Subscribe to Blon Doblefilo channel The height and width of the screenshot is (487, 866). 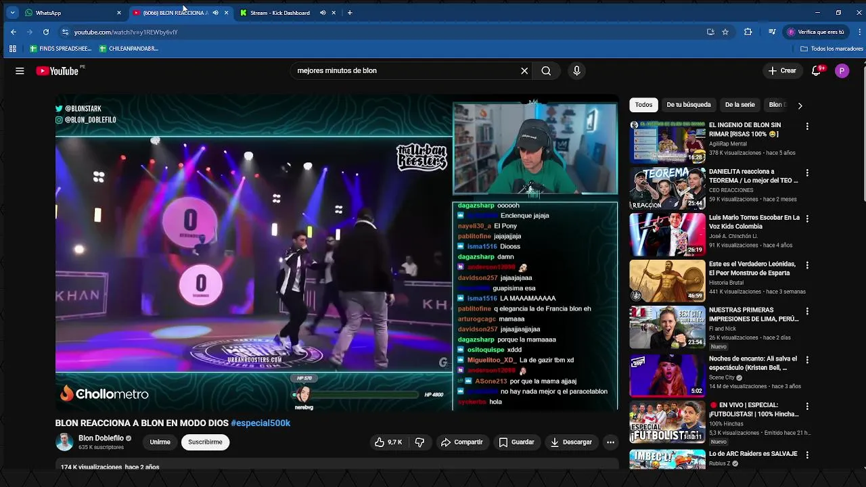pyautogui.click(x=205, y=442)
